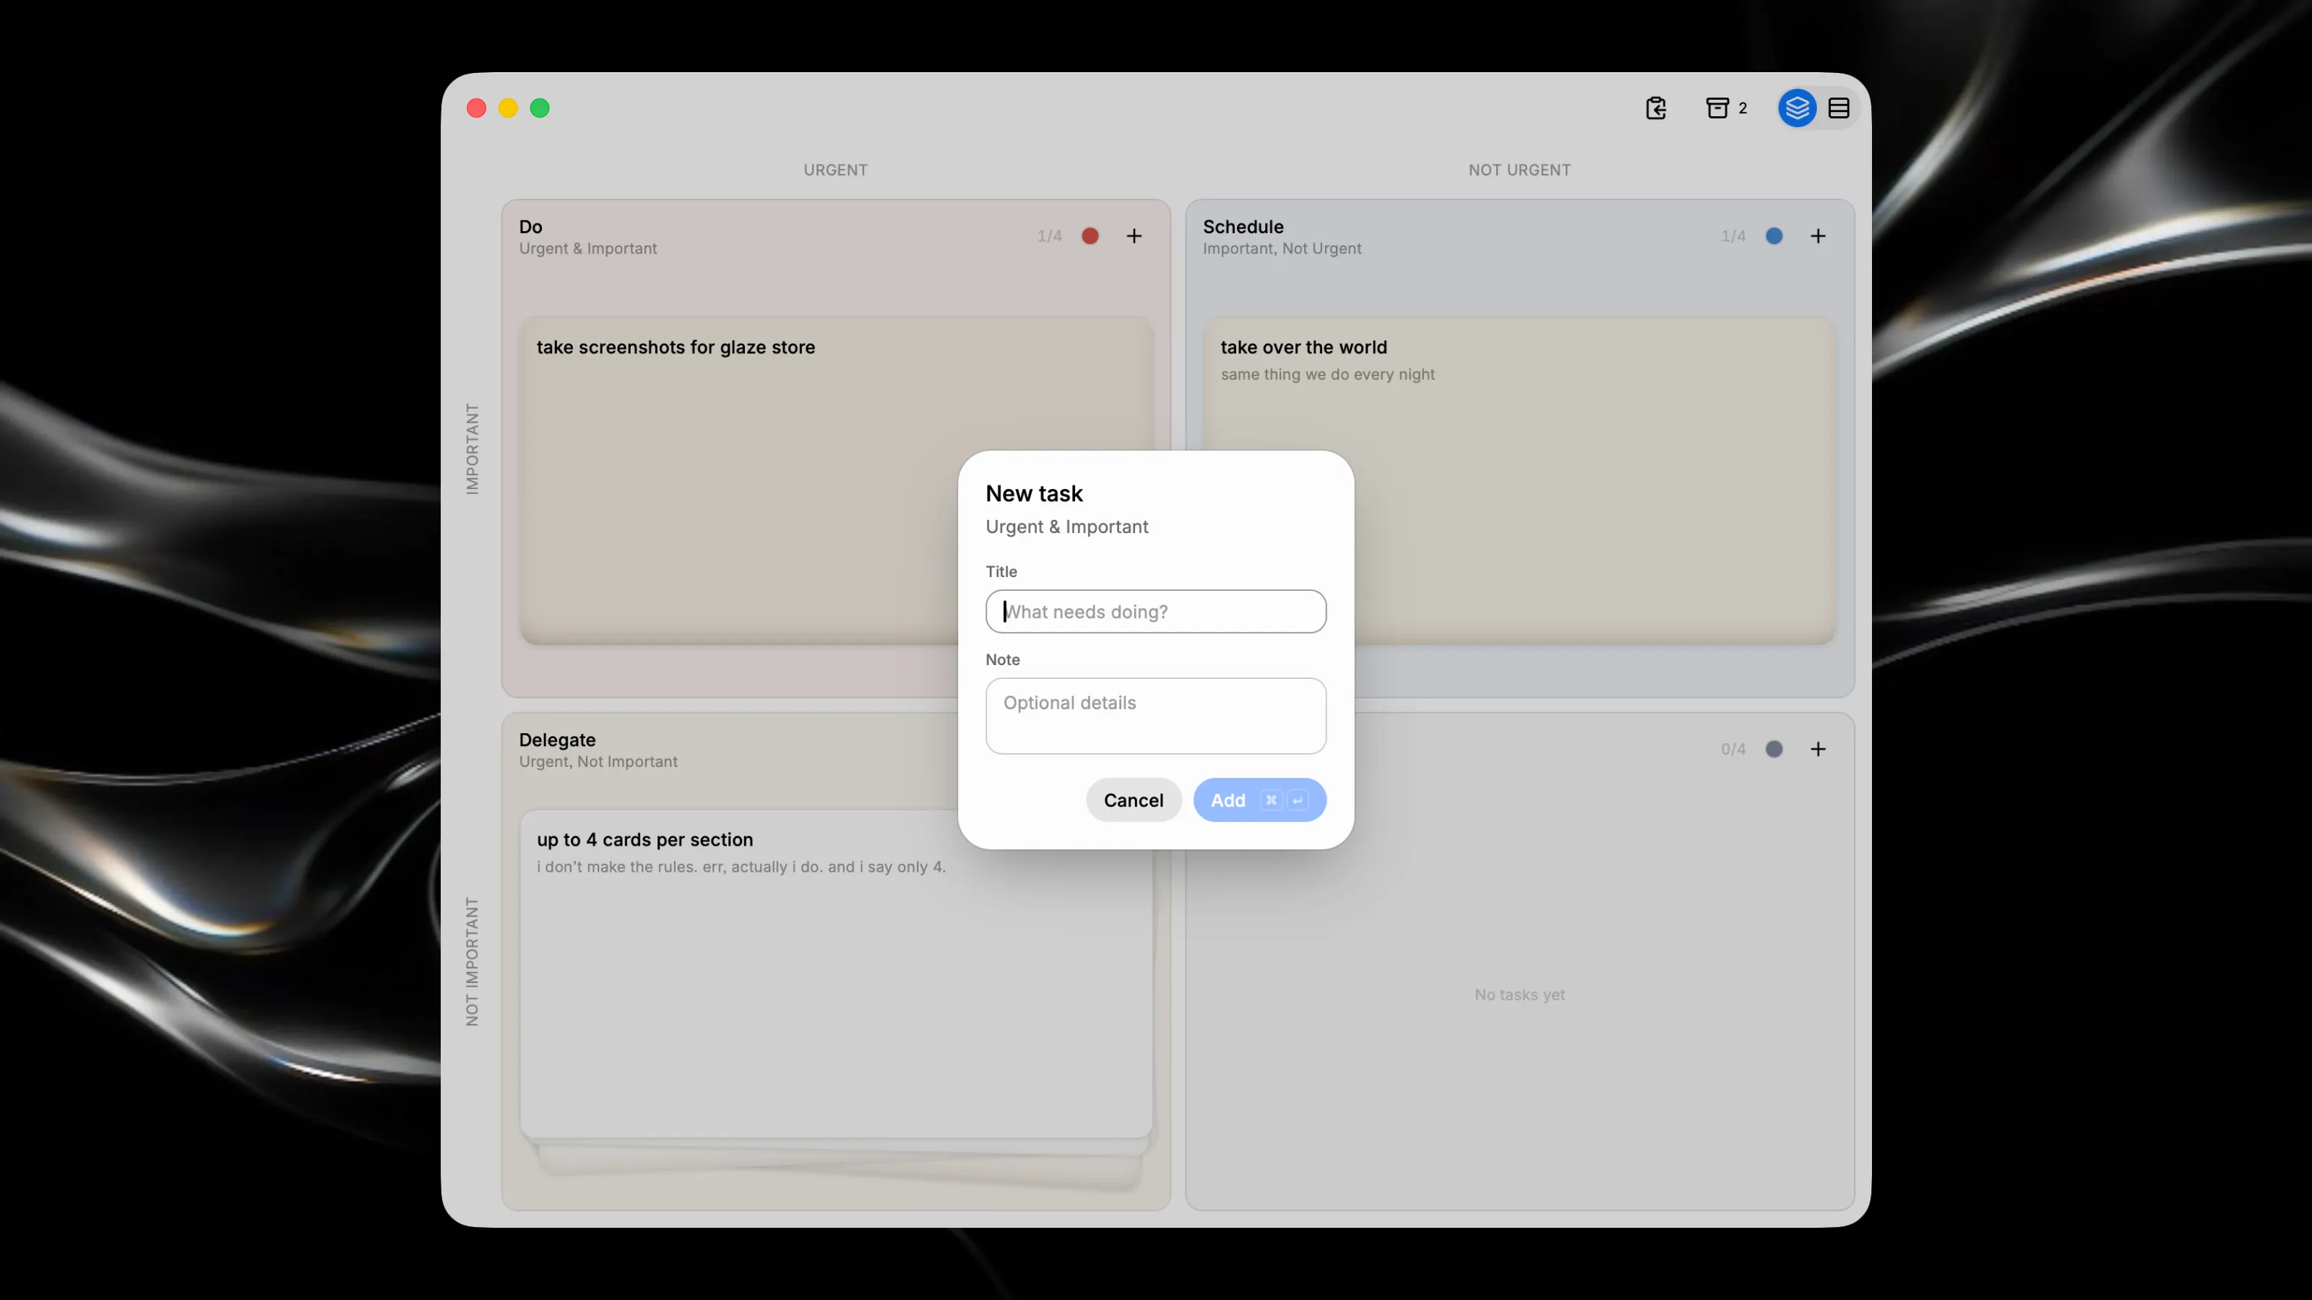
Task: Click the vertical 'IMPORTANT' row label
Action: pos(472,448)
